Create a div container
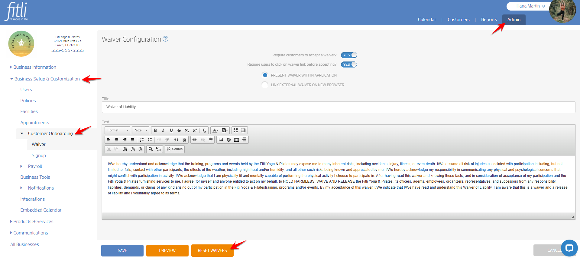 pos(184,140)
